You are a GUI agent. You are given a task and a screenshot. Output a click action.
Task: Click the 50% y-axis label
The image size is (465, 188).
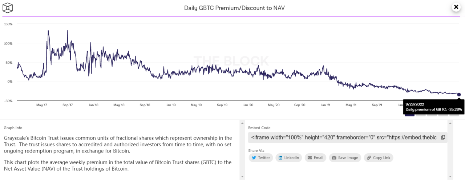point(9,62)
